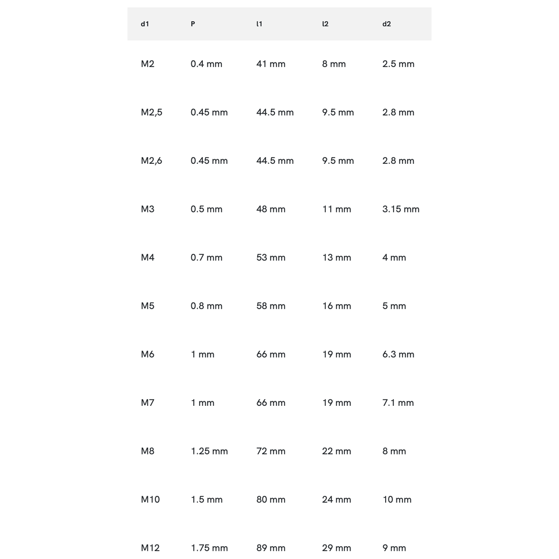Click the l1 column header
559x559 pixels.
click(x=259, y=24)
